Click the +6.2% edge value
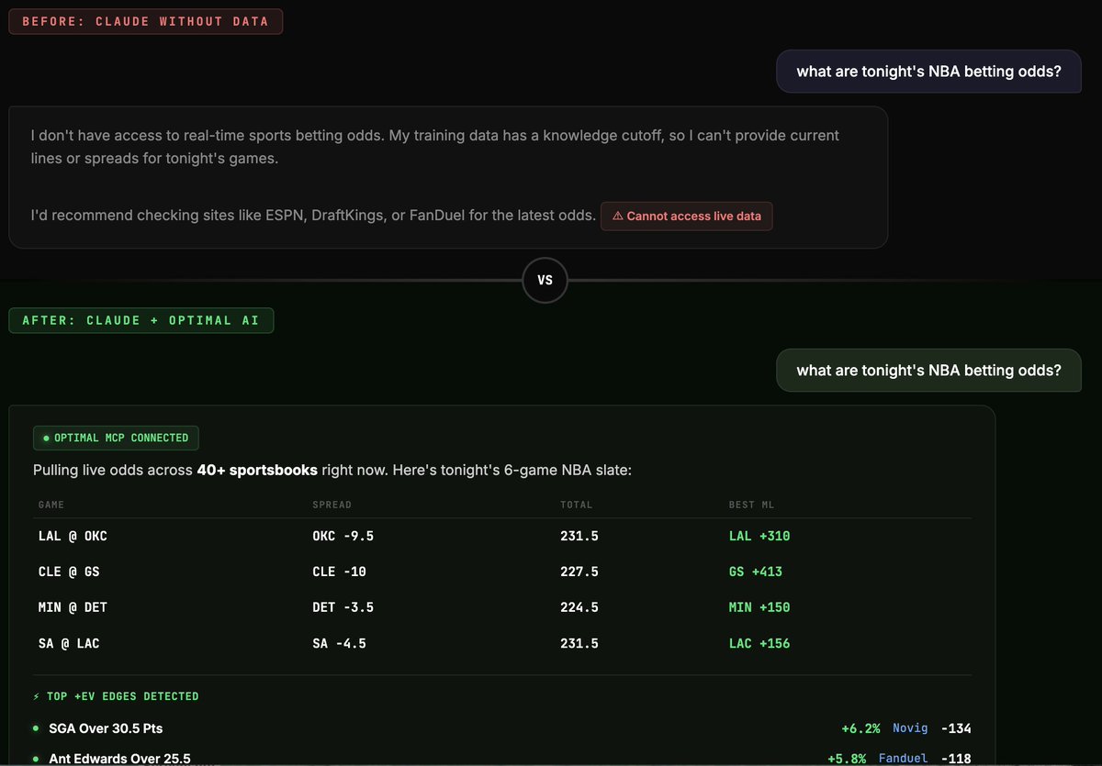The width and height of the screenshot is (1102, 766). (x=860, y=728)
